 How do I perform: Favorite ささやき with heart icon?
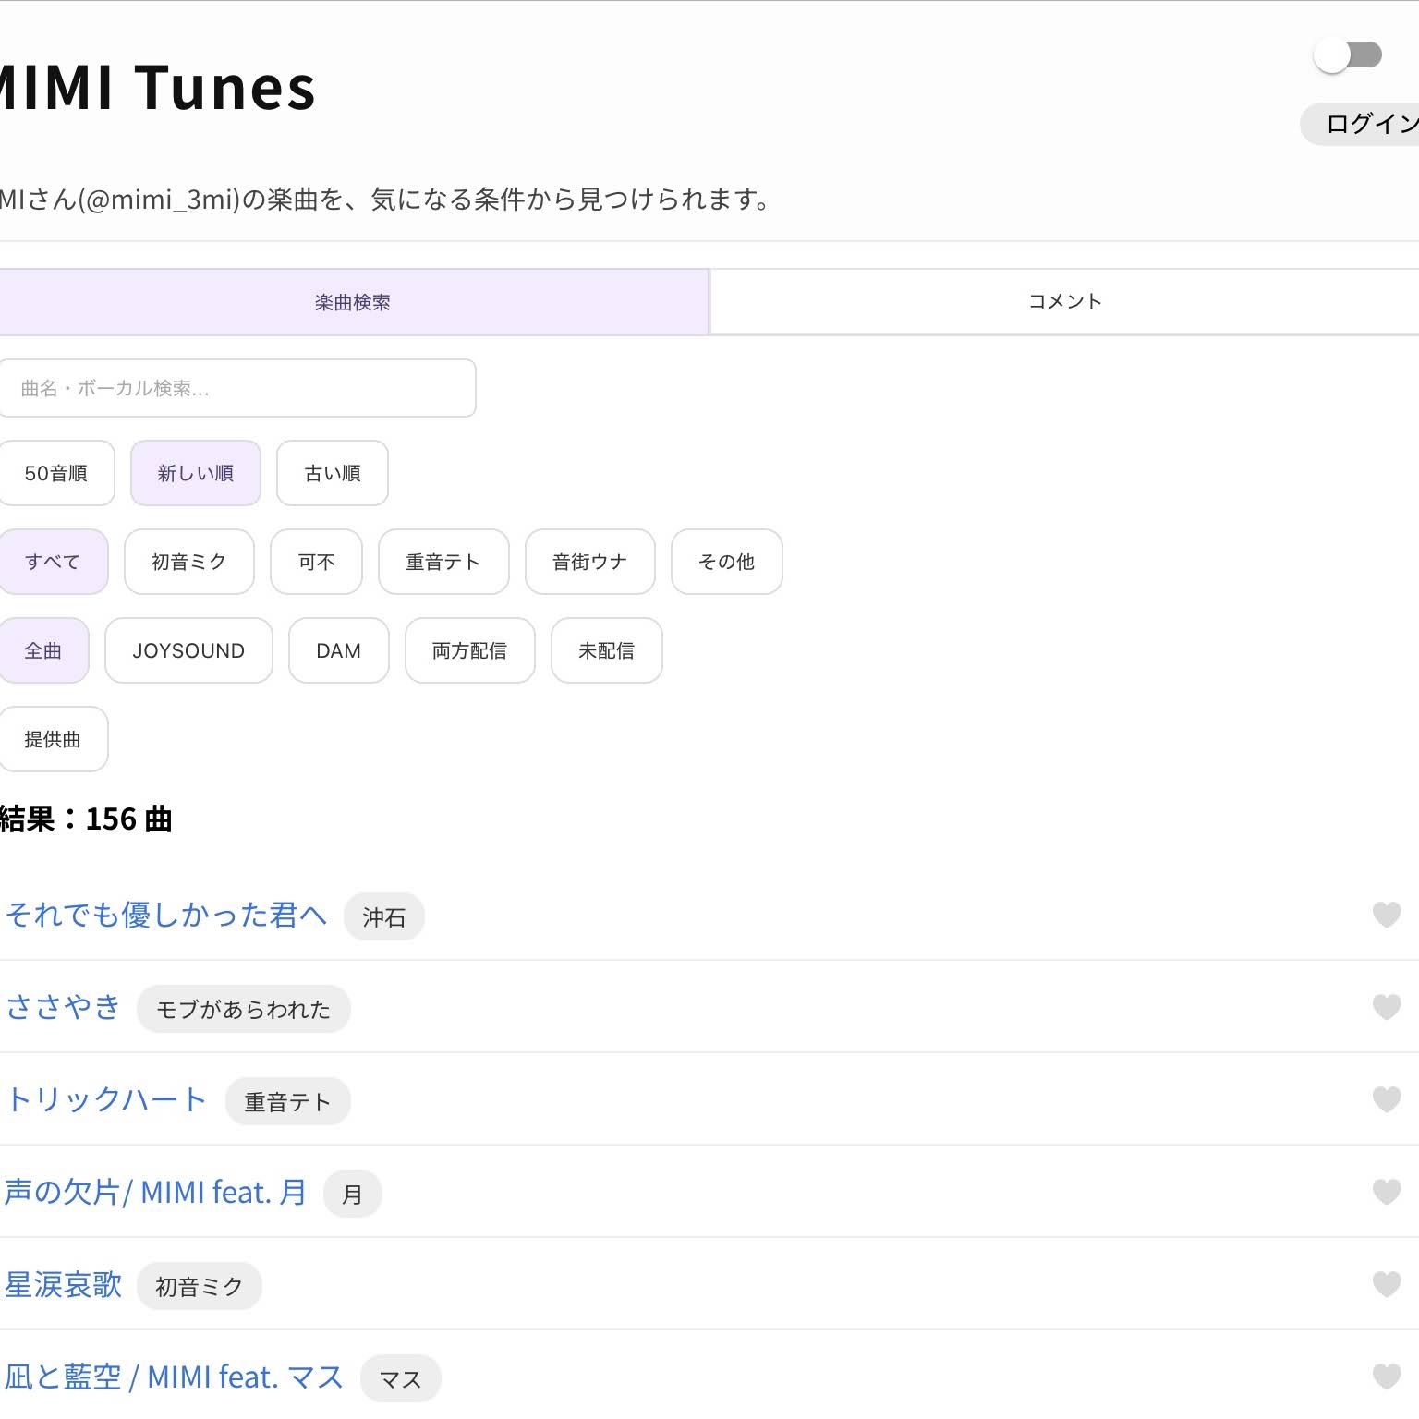coord(1386,1007)
